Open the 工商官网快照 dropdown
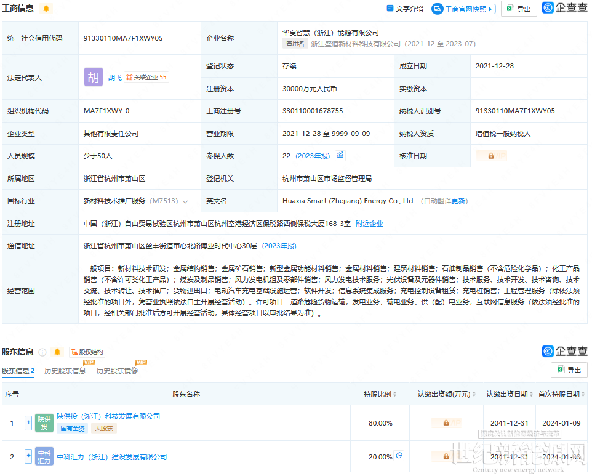Screen dimensions: 592x476 (x=464, y=9)
